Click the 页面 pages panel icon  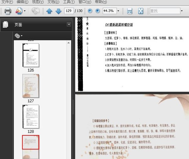tap(6, 25)
